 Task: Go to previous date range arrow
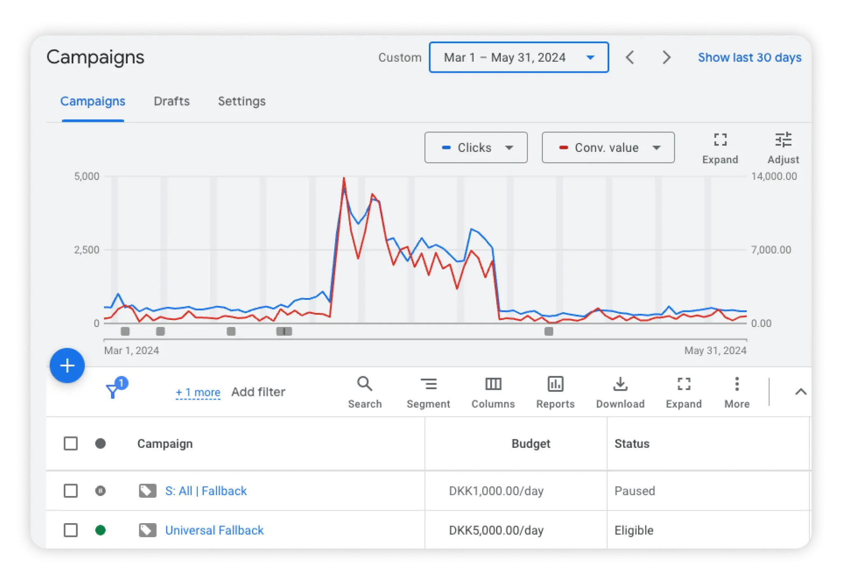pyautogui.click(x=630, y=57)
